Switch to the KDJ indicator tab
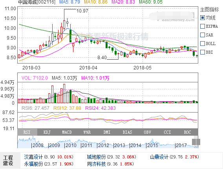Screen dimensions: 223x169 [47, 132]
